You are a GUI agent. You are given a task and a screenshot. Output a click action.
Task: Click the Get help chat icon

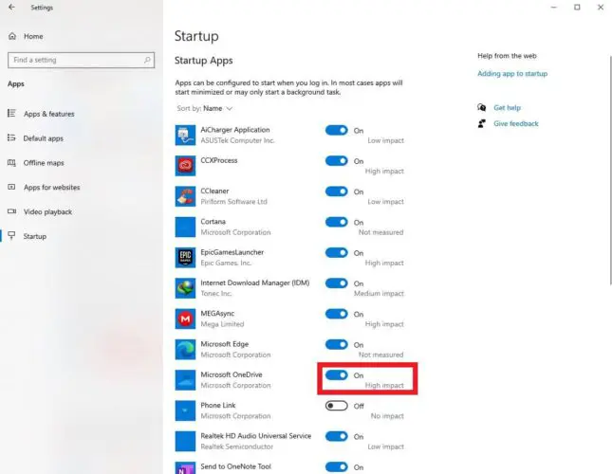pyautogui.click(x=482, y=107)
